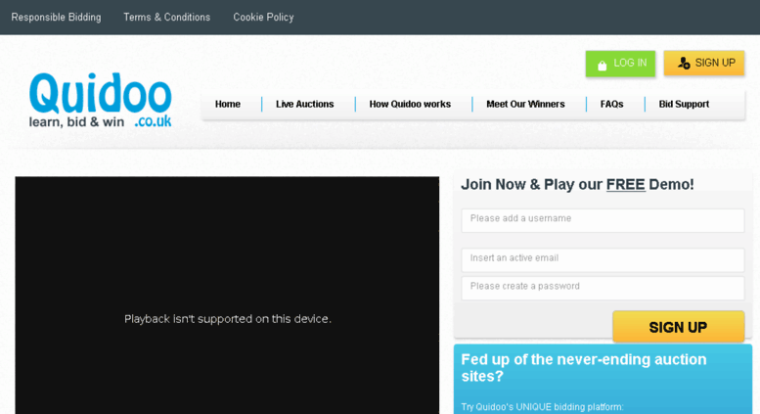
Task: View the Cookie Policy
Action: coord(263,17)
